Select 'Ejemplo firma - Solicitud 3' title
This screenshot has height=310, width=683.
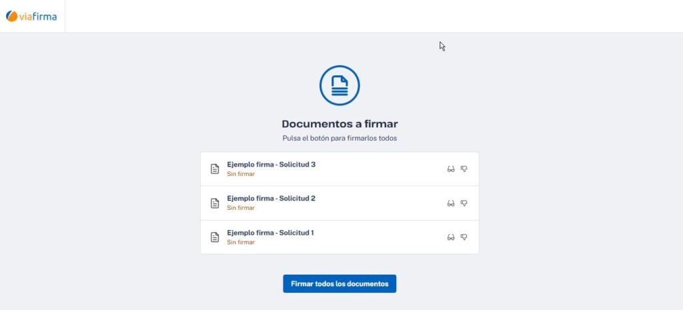(x=271, y=165)
